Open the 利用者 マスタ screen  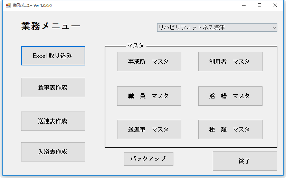click(230, 62)
